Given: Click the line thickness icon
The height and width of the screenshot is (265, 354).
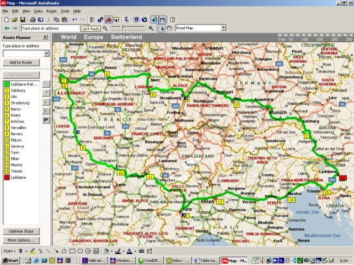Looking at the screenshot, I should point(142,251).
